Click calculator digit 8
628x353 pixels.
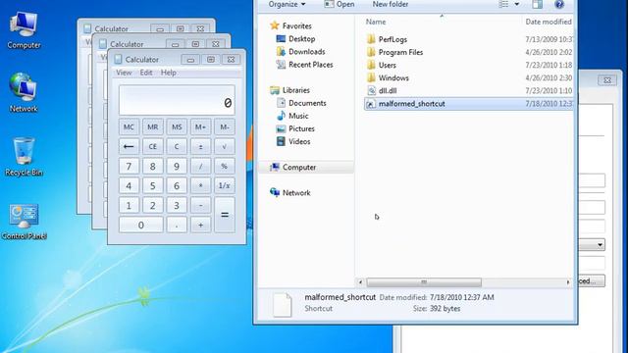(x=153, y=166)
